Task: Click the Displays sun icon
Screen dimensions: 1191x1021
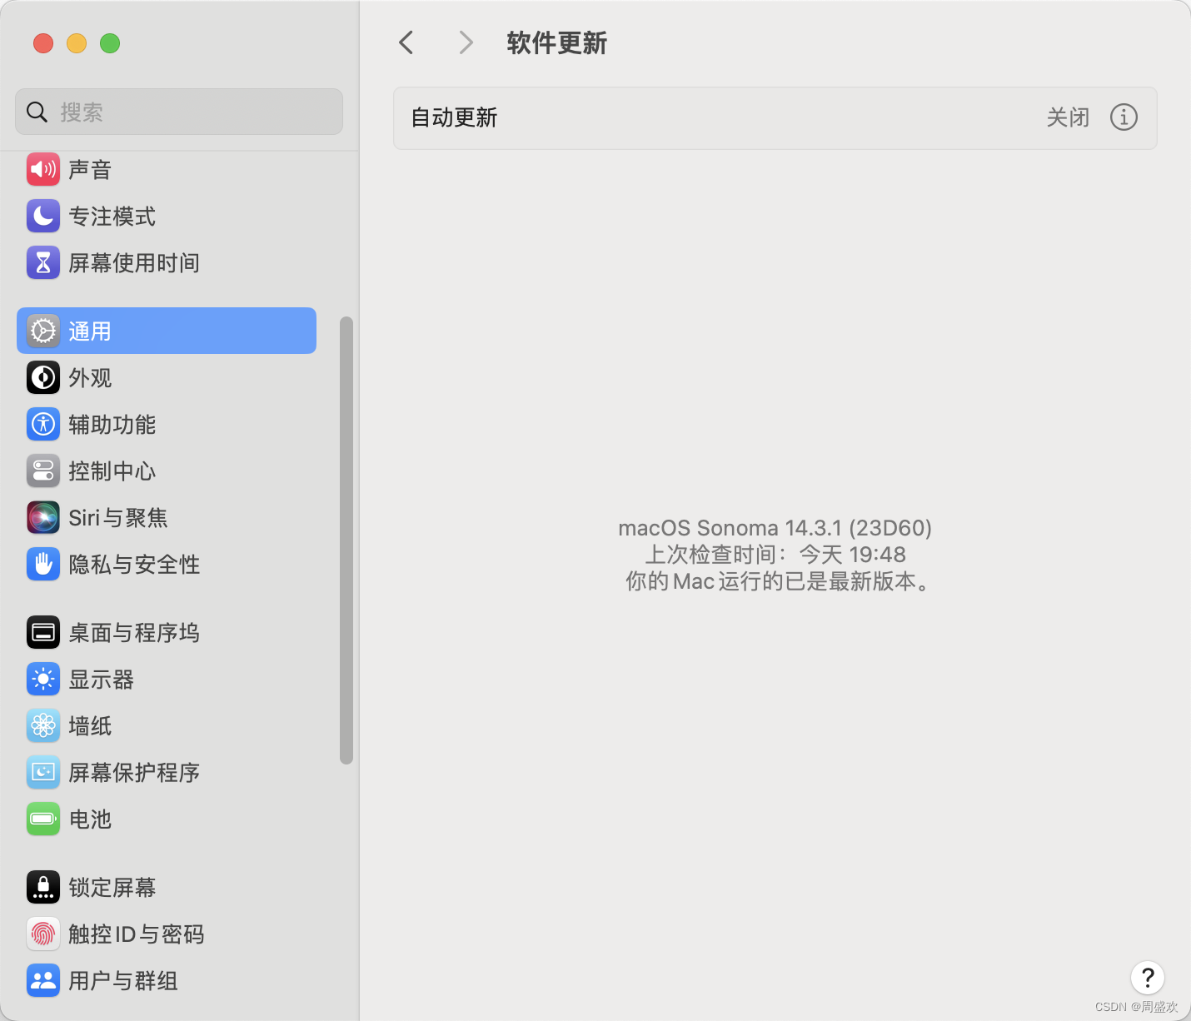Action: point(43,679)
